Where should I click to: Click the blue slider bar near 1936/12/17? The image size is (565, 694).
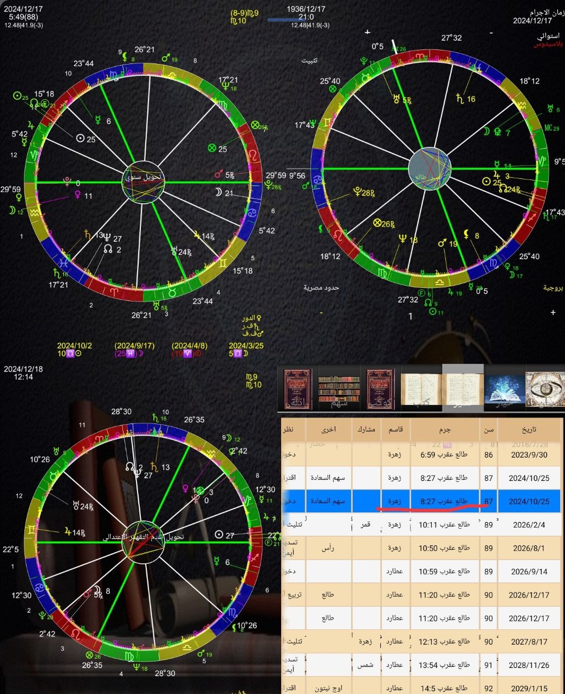point(289,20)
